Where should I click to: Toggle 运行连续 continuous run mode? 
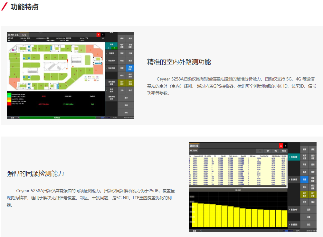pos(131,83)
